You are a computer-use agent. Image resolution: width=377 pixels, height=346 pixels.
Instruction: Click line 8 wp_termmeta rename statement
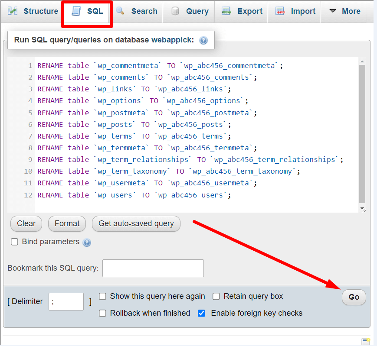click(147, 148)
